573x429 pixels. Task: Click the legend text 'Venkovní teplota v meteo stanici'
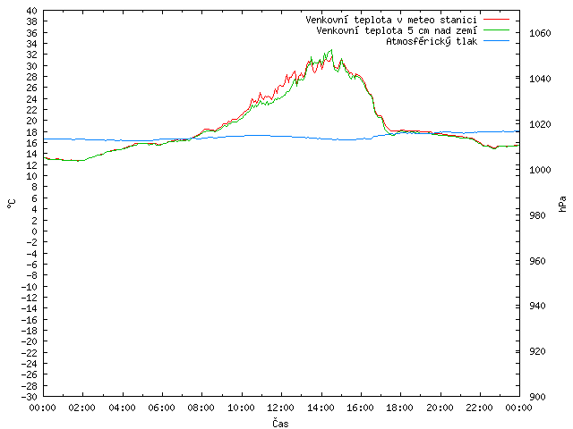pos(391,20)
